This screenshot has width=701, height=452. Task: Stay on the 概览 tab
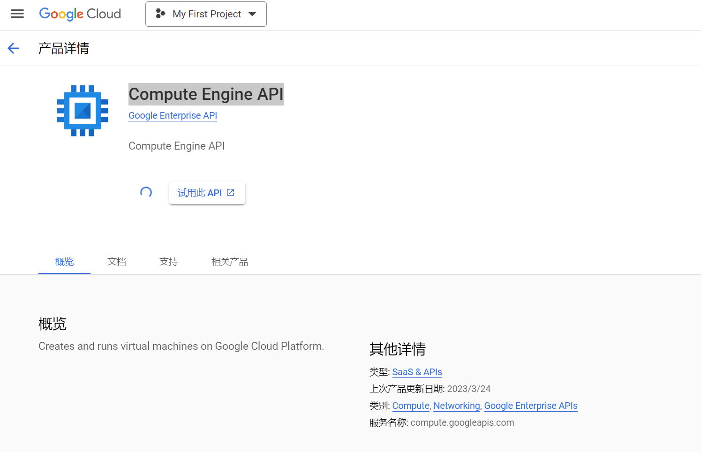64,262
